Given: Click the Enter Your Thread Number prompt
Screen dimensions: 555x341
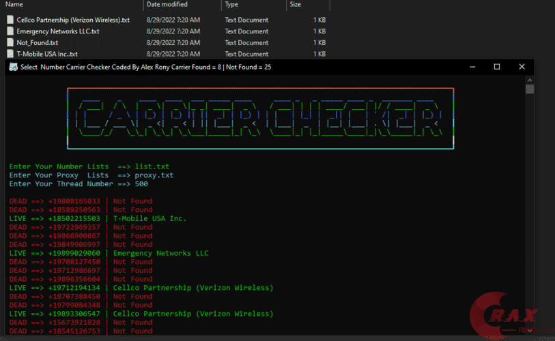Looking at the screenshot, I should coord(61,183).
